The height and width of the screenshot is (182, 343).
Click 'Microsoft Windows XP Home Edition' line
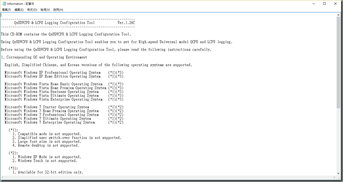(x=64, y=76)
